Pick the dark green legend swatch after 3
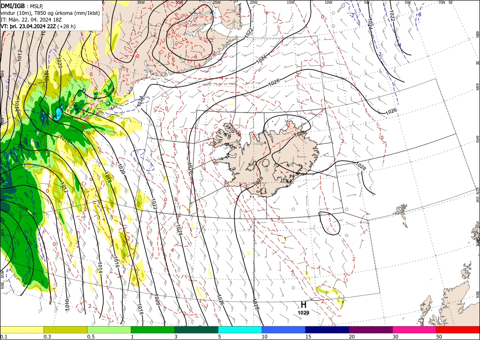Viewport: 480px width, 340px height. (196, 329)
